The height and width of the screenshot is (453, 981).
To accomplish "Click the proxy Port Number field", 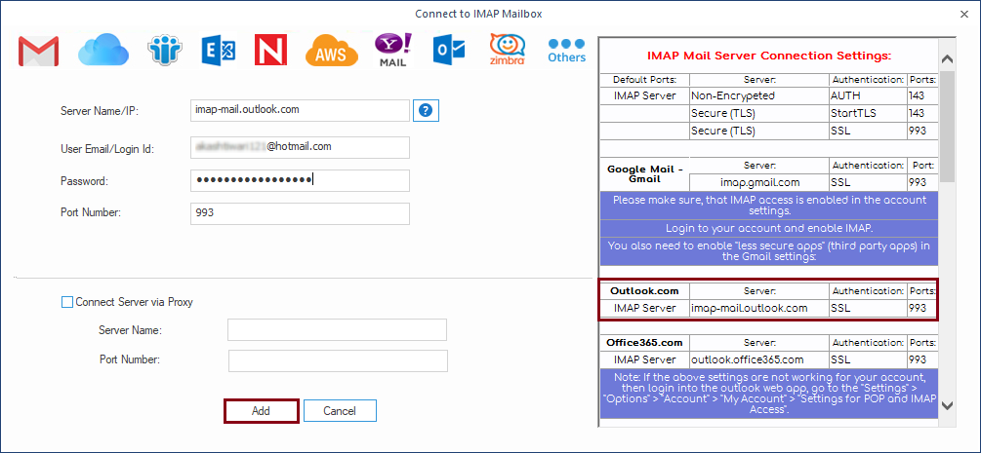I will click(338, 360).
